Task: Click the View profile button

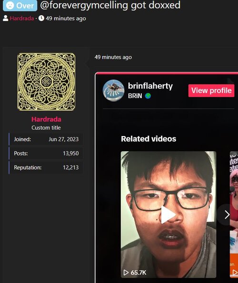Action: (x=211, y=90)
